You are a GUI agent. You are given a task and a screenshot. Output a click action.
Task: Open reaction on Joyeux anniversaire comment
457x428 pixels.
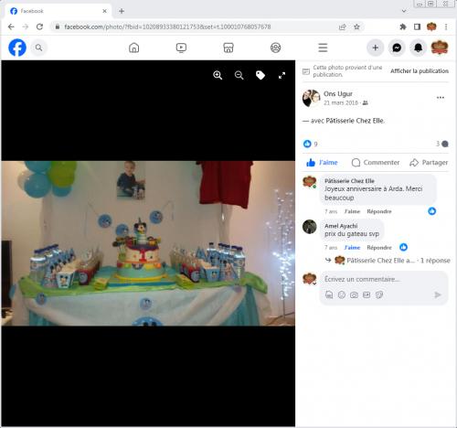click(x=431, y=211)
